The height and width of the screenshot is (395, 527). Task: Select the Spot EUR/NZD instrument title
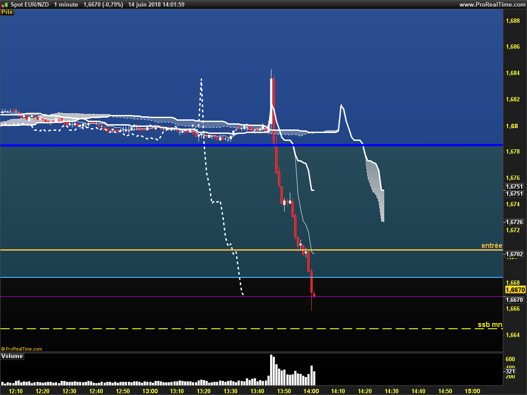coord(29,4)
